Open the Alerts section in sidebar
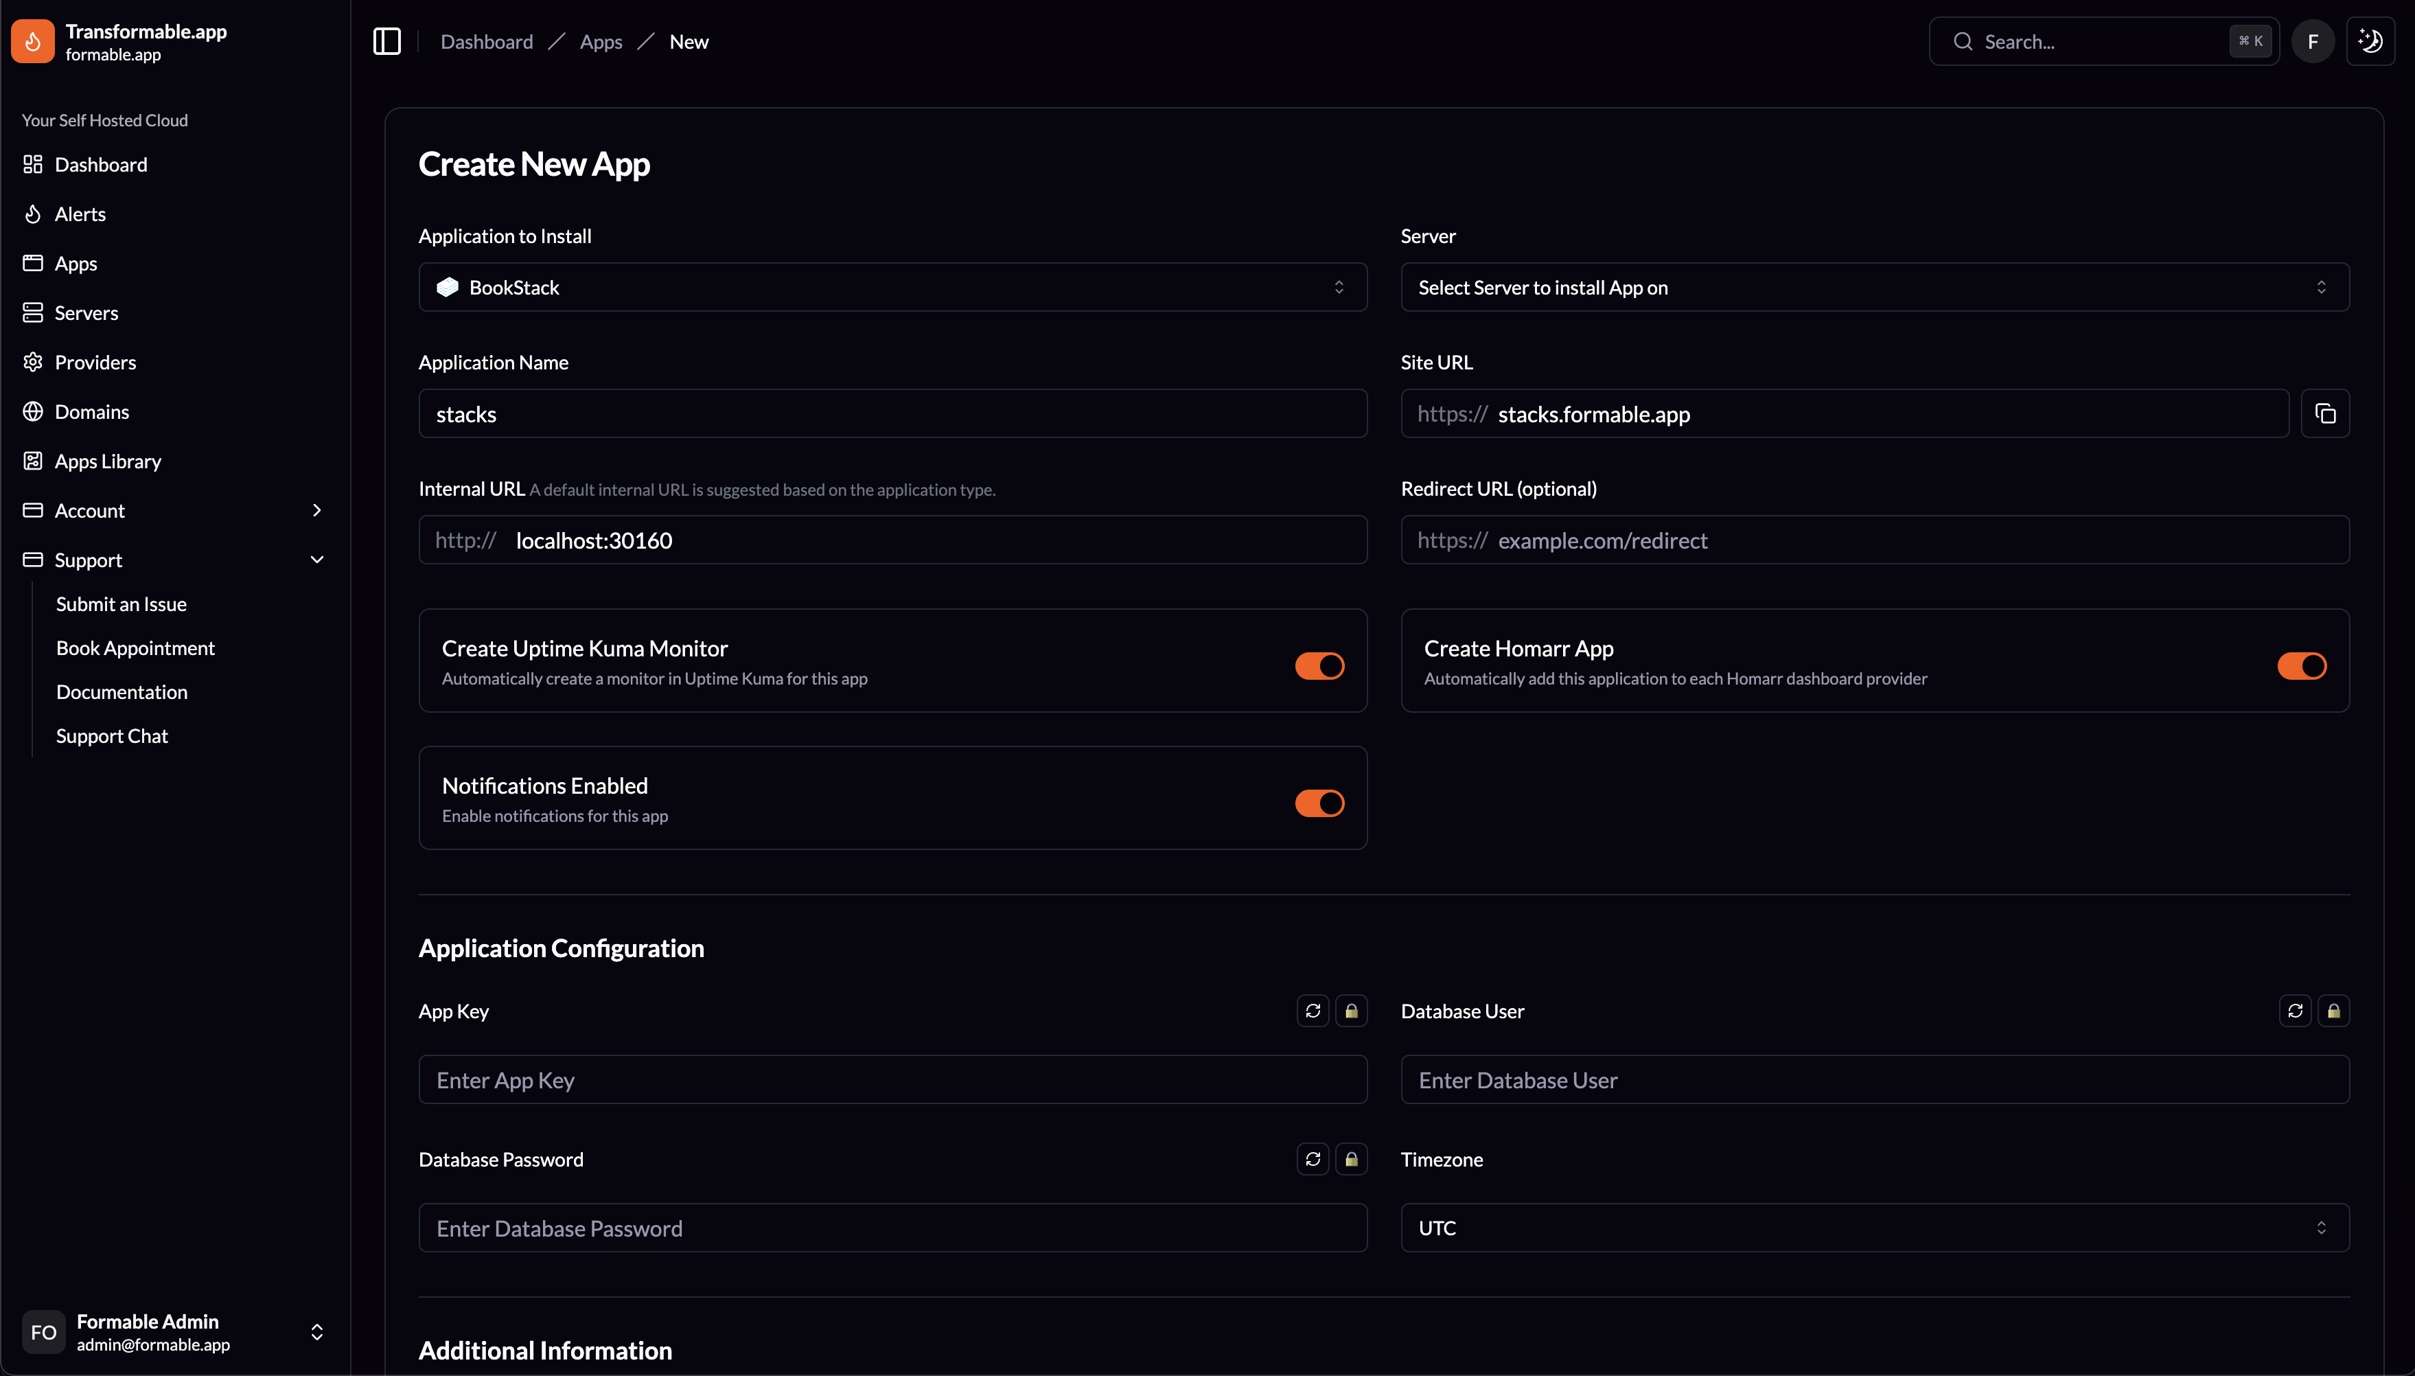2415x1376 pixels. pyautogui.click(x=80, y=214)
